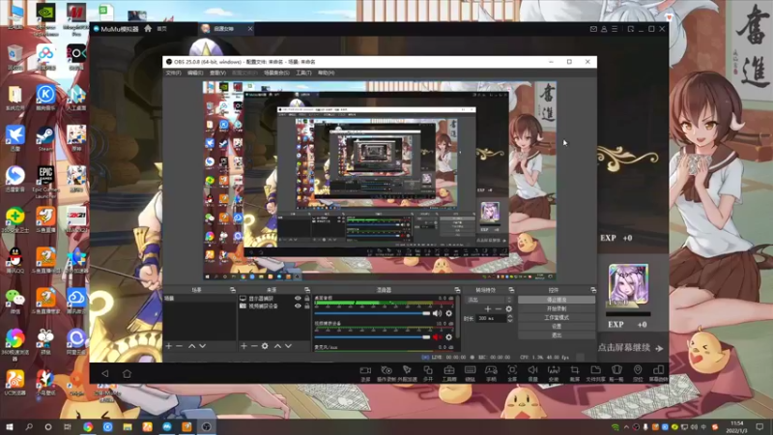This screenshot has height=435, width=773.
Task: Open the OBS View menu
Action: (217, 73)
